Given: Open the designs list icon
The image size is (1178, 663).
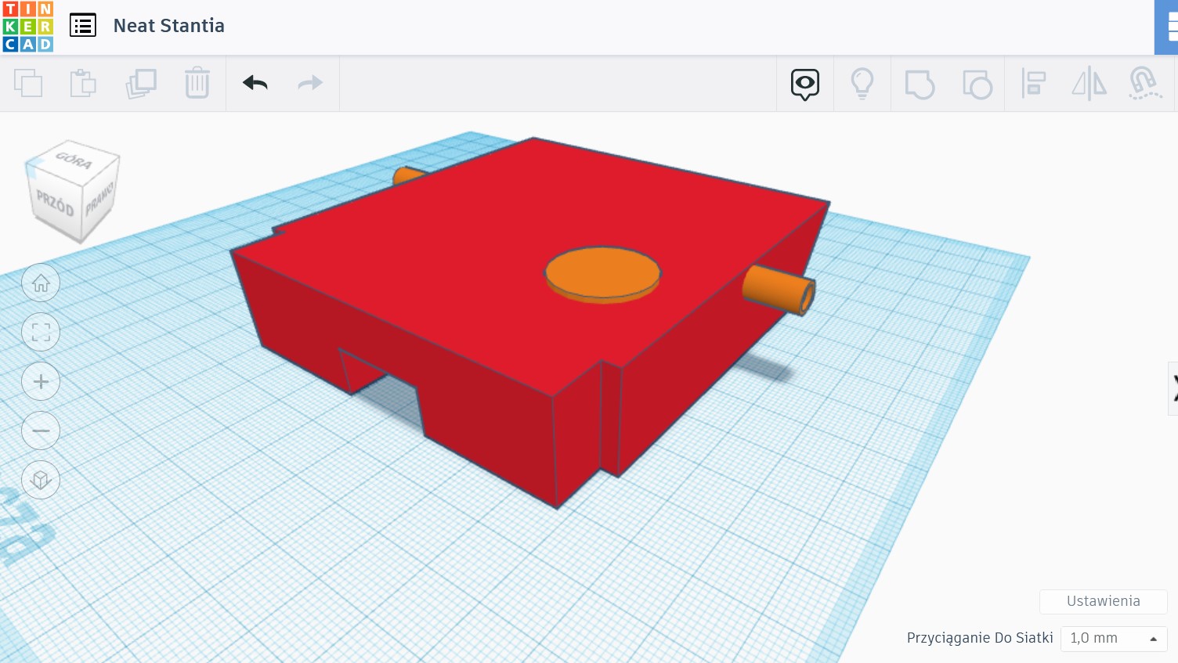Looking at the screenshot, I should (x=83, y=26).
